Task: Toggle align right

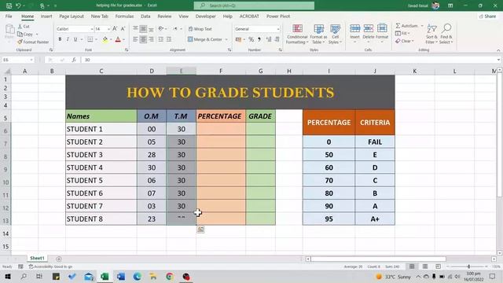Action: click(151, 39)
